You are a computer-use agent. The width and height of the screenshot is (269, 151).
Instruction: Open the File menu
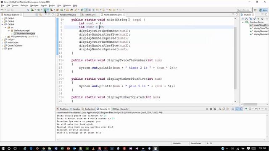point(3,5)
